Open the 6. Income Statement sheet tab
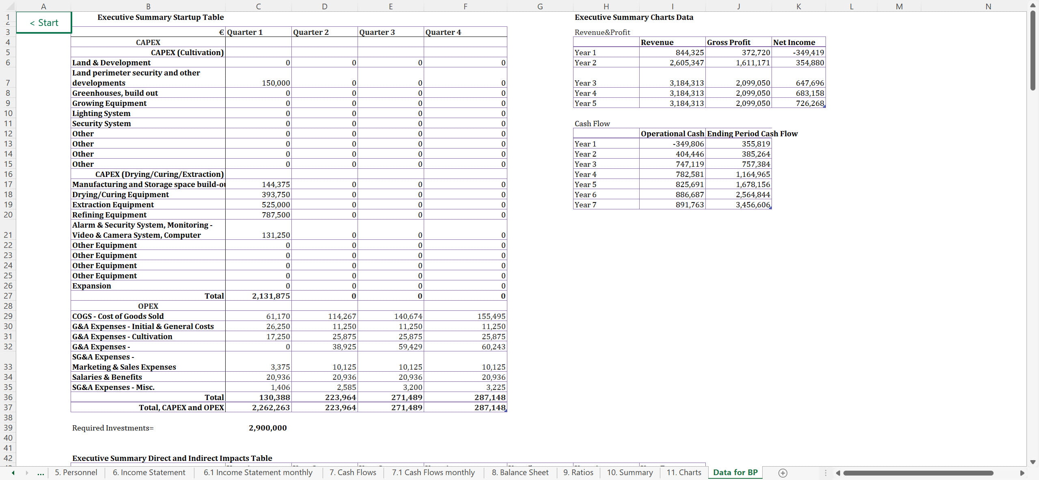The height and width of the screenshot is (480, 1039). click(149, 472)
